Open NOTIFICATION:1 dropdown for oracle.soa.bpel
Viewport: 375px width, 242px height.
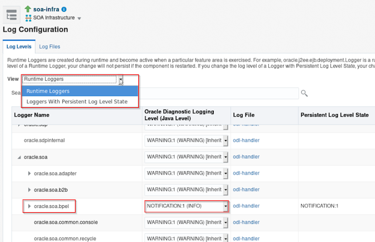click(226, 206)
